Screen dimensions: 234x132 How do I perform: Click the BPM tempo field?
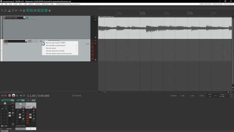[x=210, y=96]
